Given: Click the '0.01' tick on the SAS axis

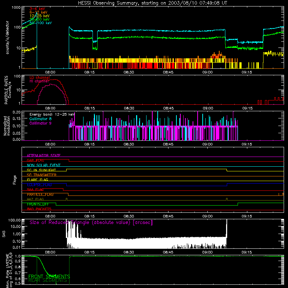Looking at the screenshot, I should click(x=17, y=247).
